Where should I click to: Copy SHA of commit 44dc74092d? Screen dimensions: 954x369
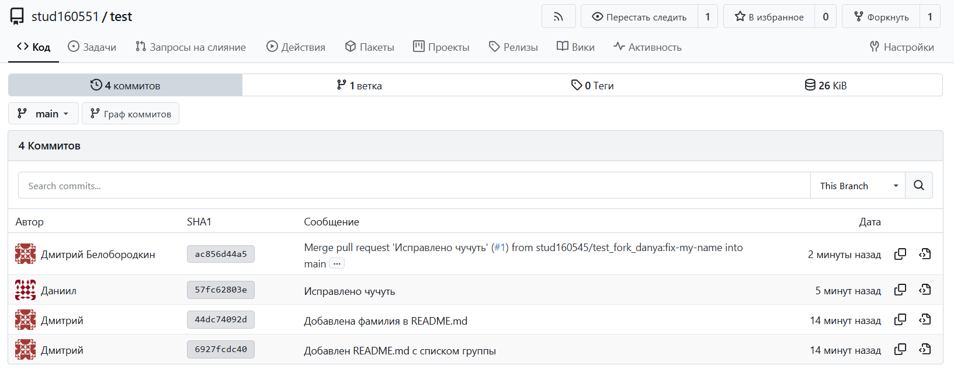900,319
